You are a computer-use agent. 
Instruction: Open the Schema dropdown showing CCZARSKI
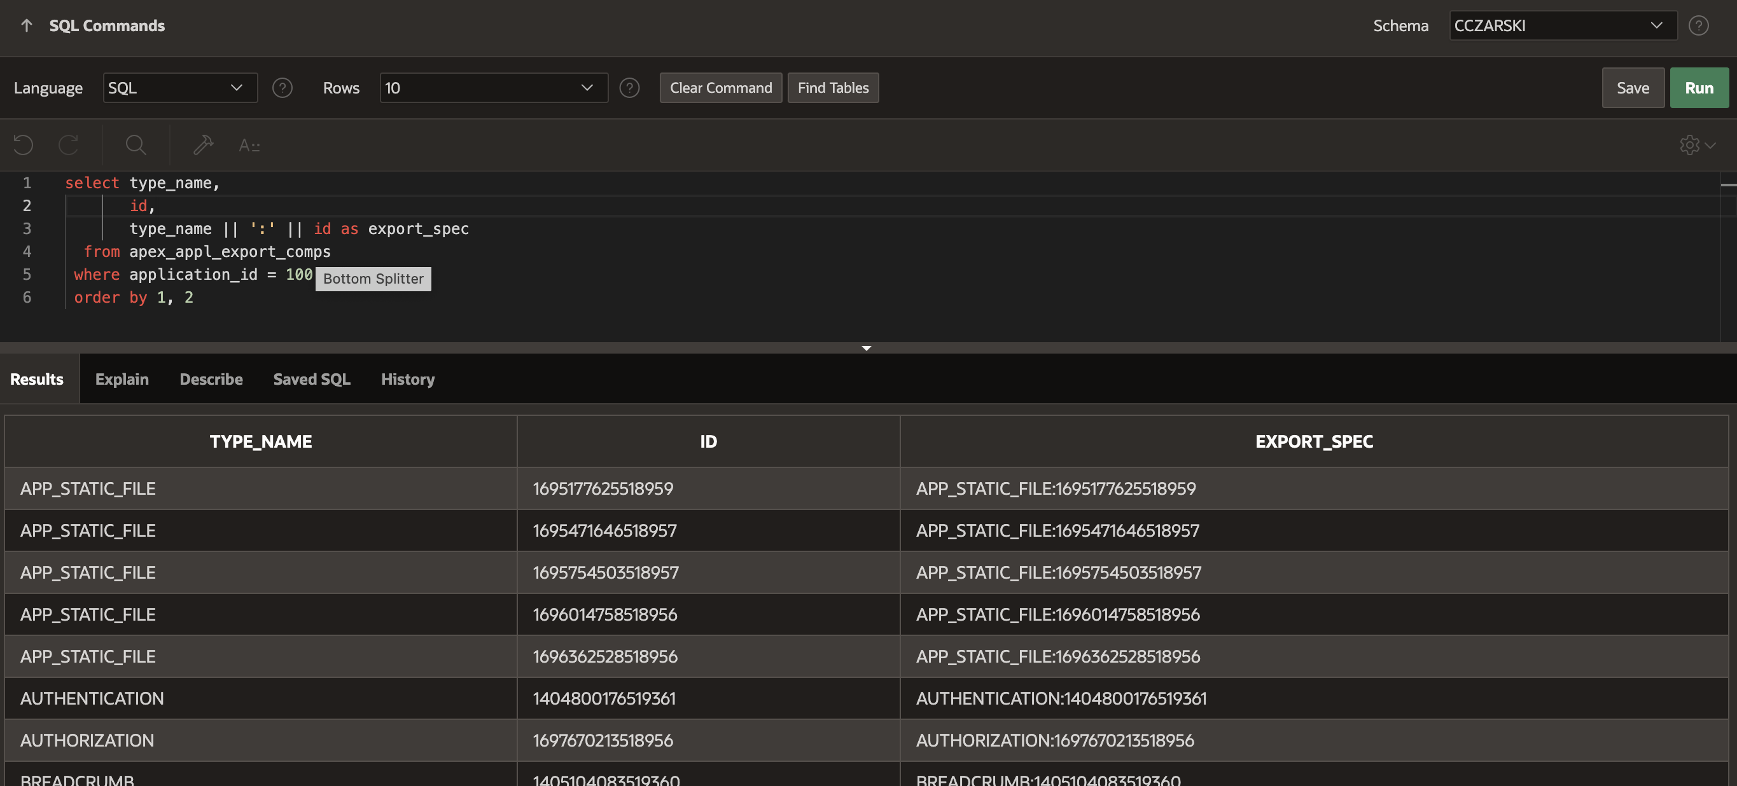1563,25
